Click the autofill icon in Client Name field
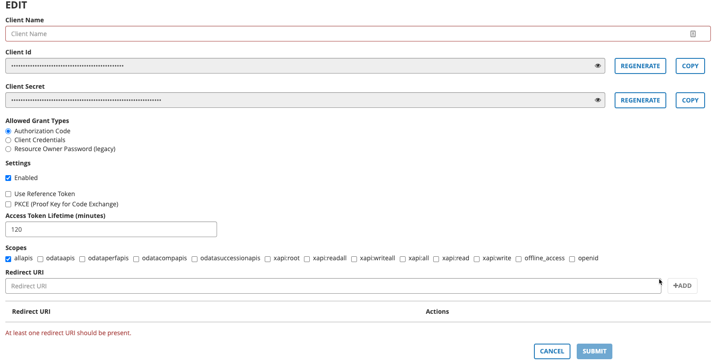Screen dimensions: 718x361 [693, 34]
